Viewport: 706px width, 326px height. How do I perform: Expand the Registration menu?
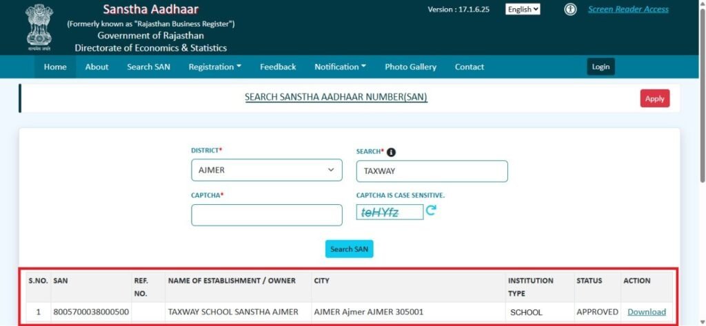pos(215,67)
